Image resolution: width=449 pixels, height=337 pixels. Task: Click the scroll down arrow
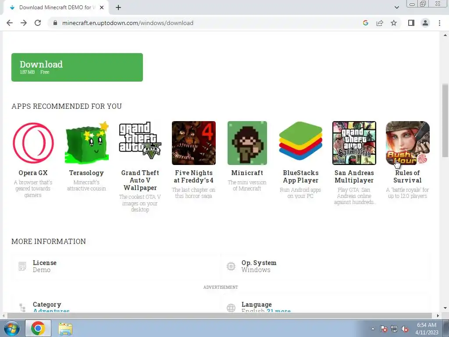tap(445, 308)
